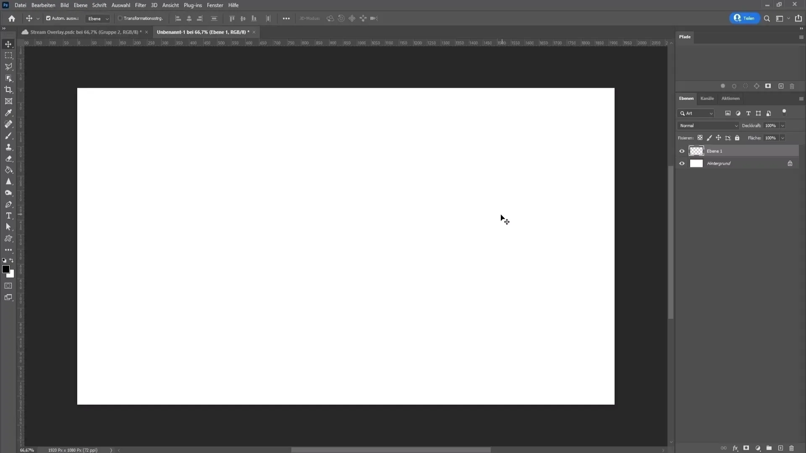Click the Teilen button top right
Image resolution: width=806 pixels, height=453 pixels.
[x=744, y=18]
